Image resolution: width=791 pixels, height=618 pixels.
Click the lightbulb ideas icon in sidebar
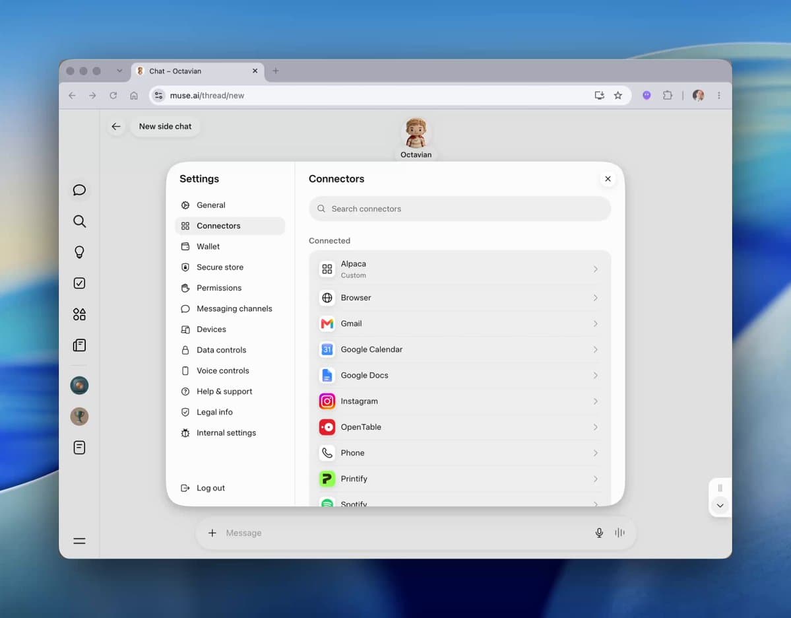coord(79,252)
